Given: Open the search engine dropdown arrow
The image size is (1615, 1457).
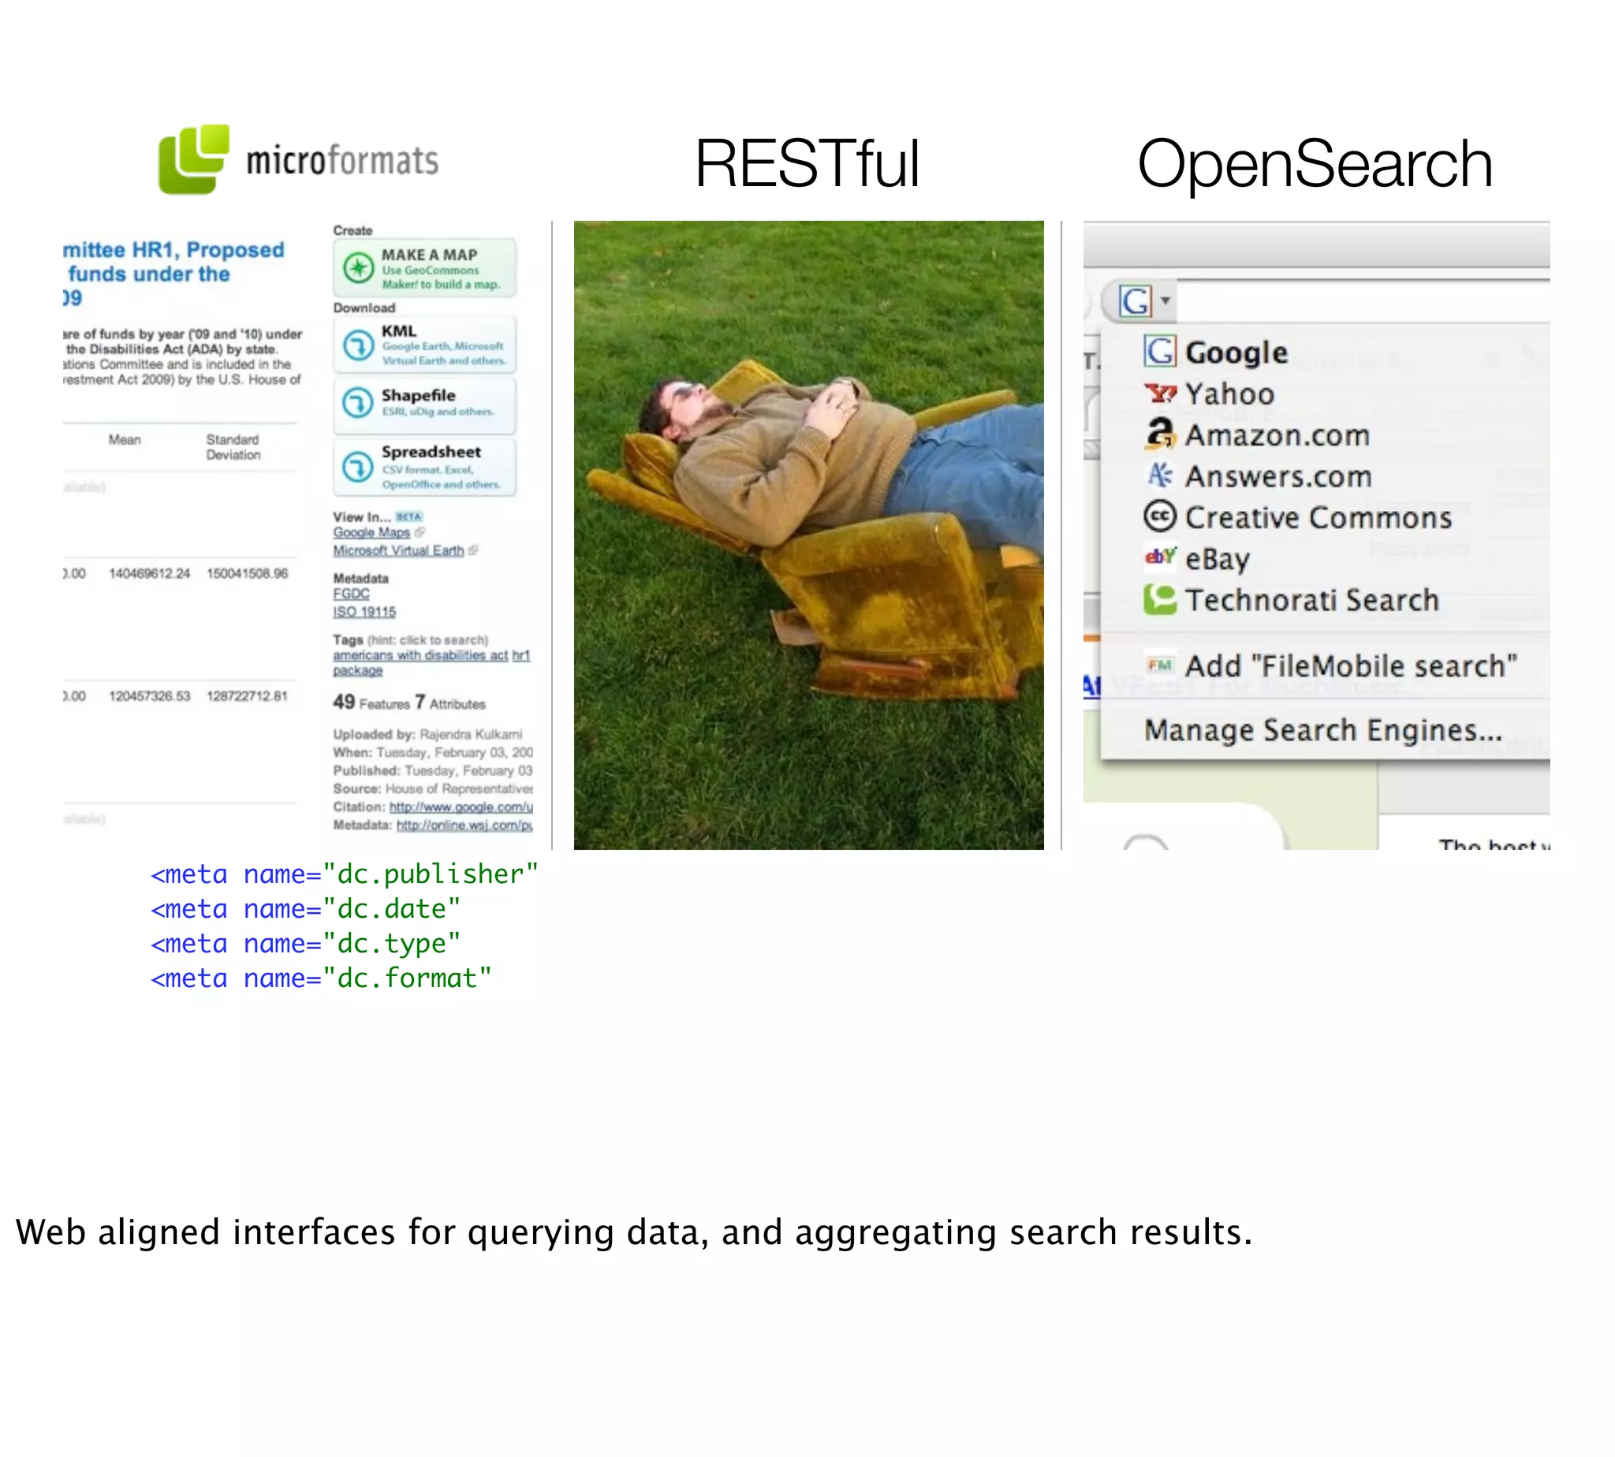Looking at the screenshot, I should coord(1166,300).
